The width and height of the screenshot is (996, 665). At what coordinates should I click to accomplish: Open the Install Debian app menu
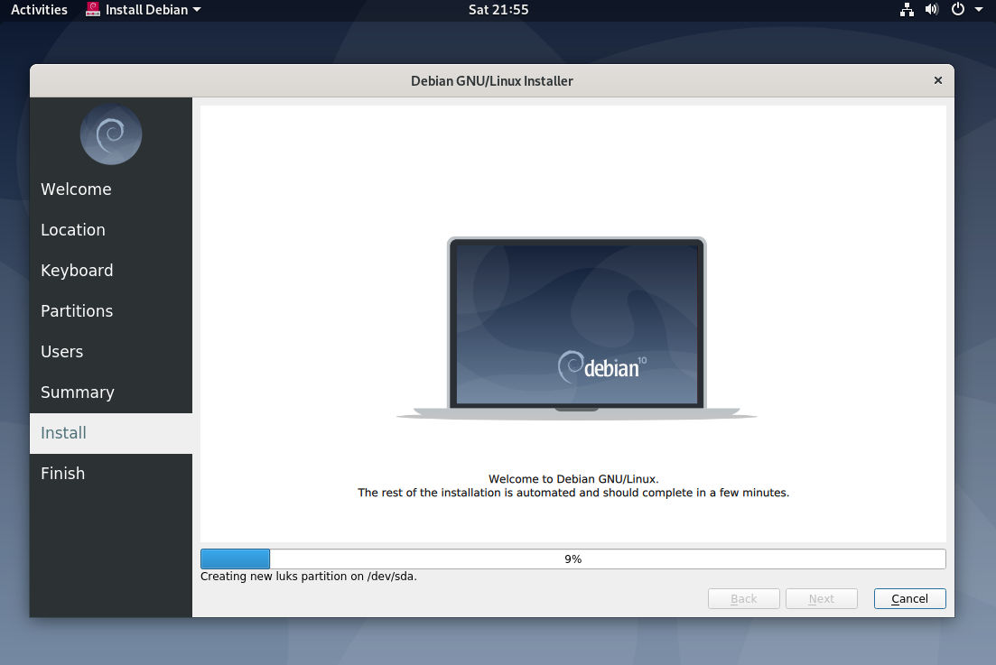144,10
